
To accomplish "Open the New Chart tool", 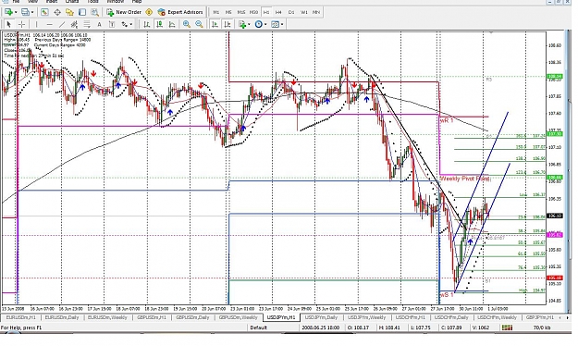I will tap(8, 12).
